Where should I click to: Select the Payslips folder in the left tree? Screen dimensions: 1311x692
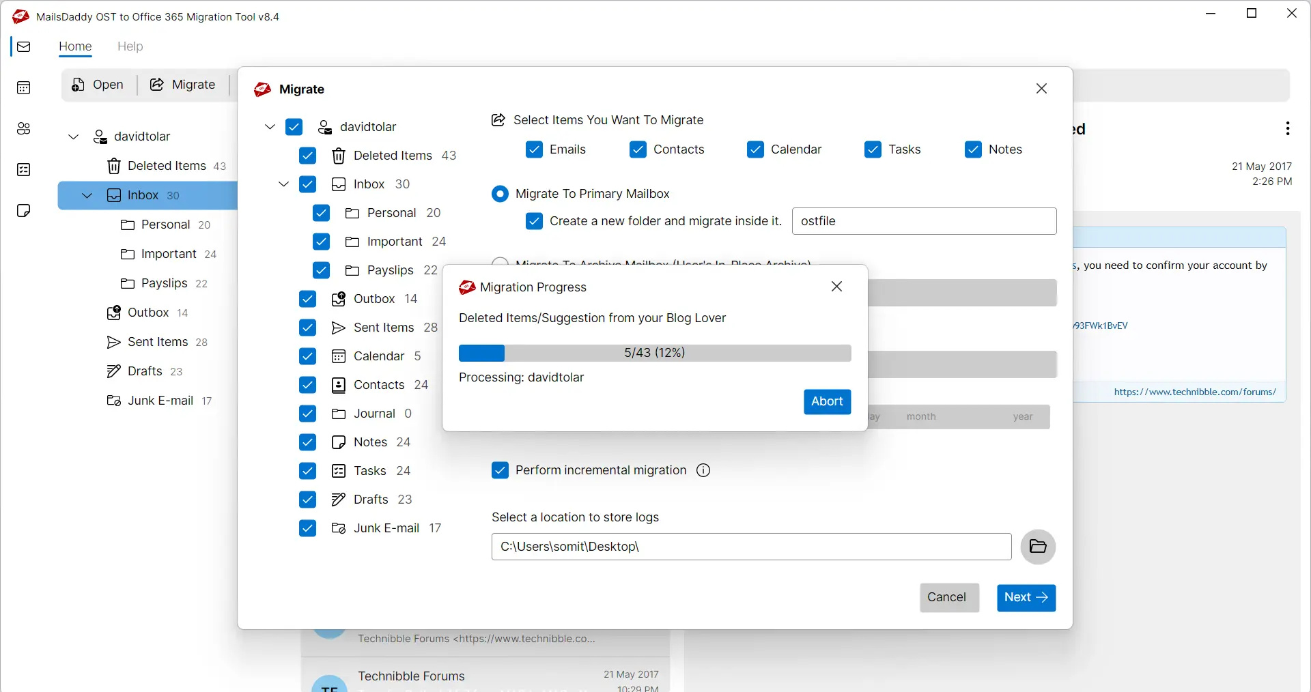click(163, 283)
